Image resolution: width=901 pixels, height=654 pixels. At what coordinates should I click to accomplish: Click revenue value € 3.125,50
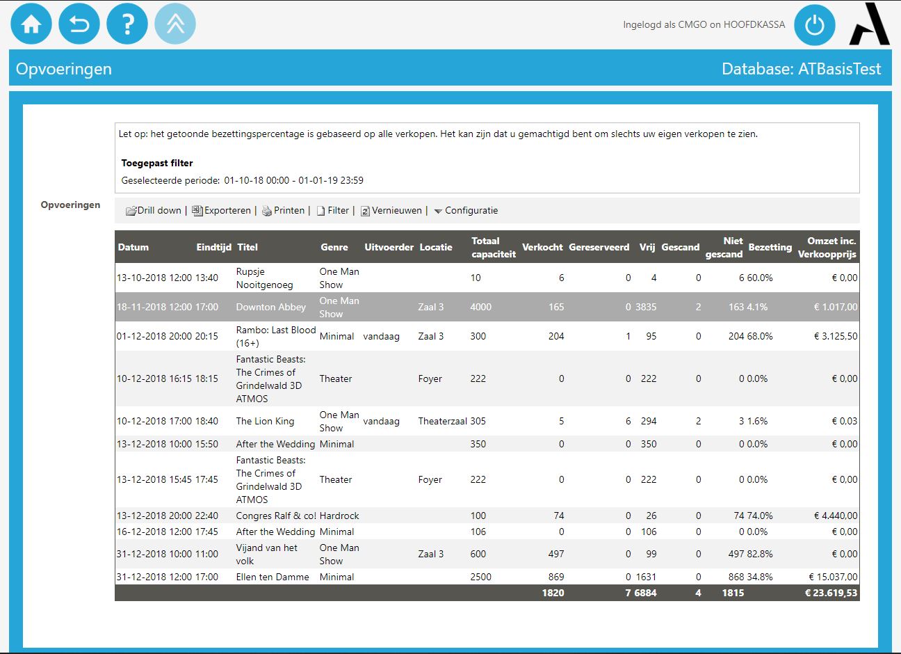[x=836, y=336]
